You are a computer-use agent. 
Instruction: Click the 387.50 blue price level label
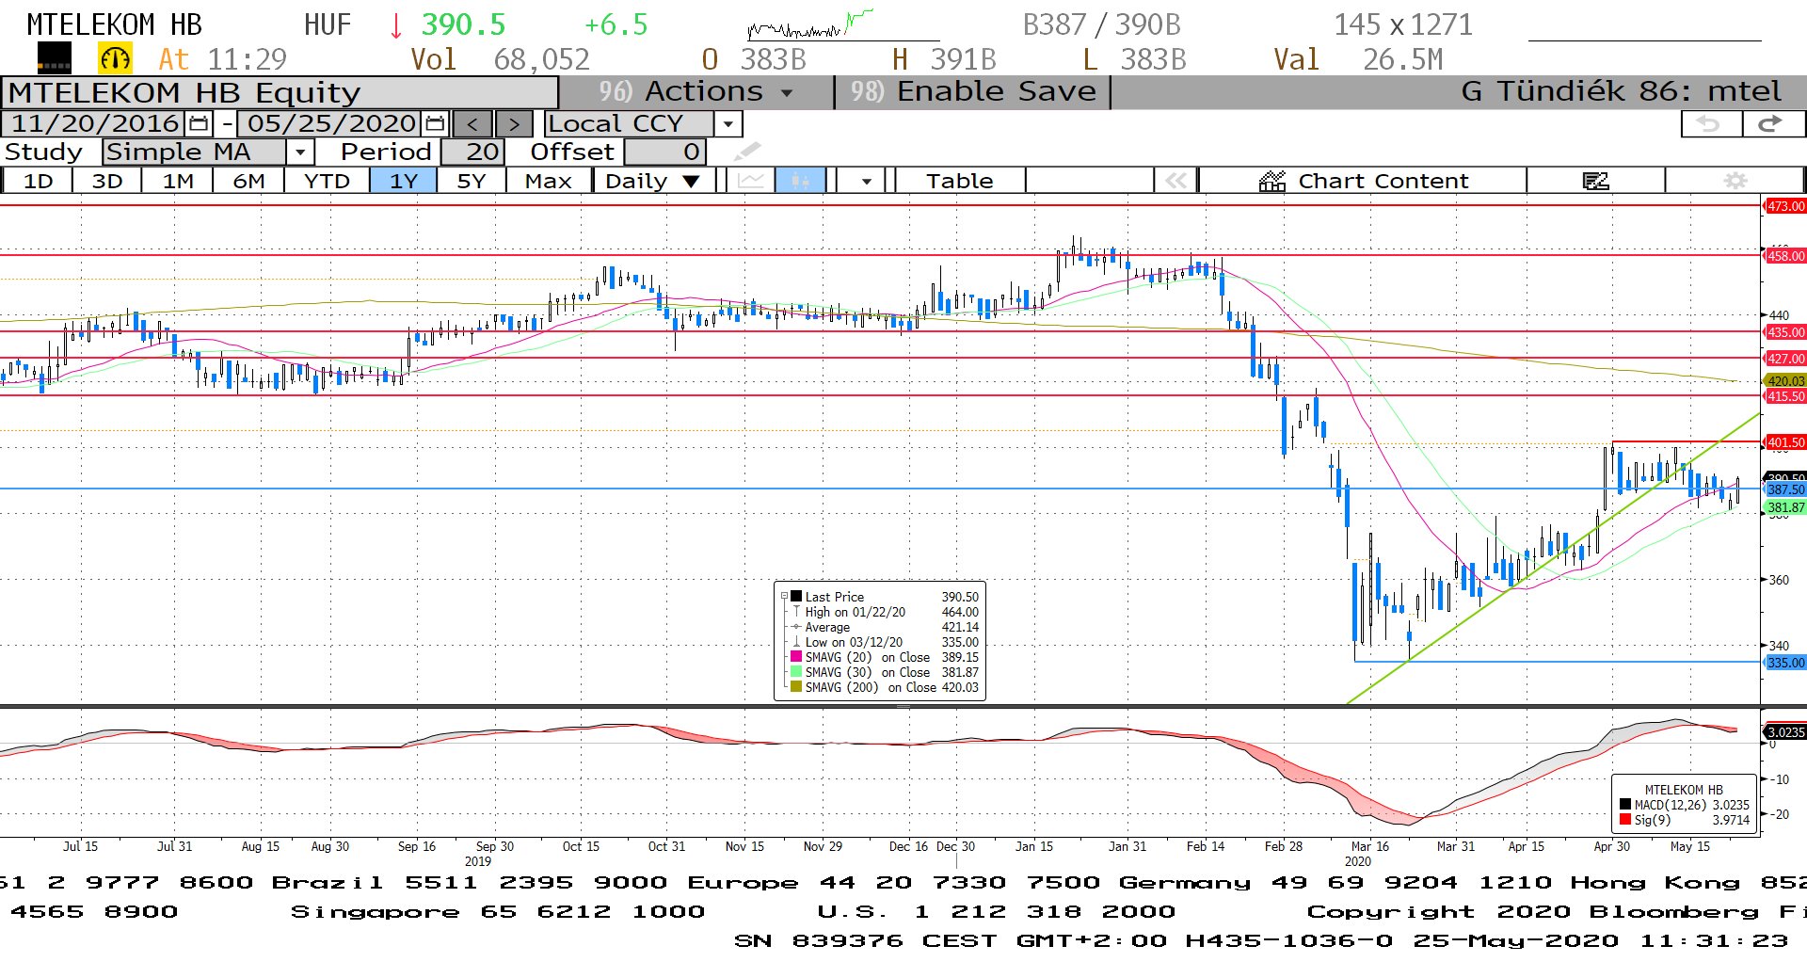pos(1784,489)
